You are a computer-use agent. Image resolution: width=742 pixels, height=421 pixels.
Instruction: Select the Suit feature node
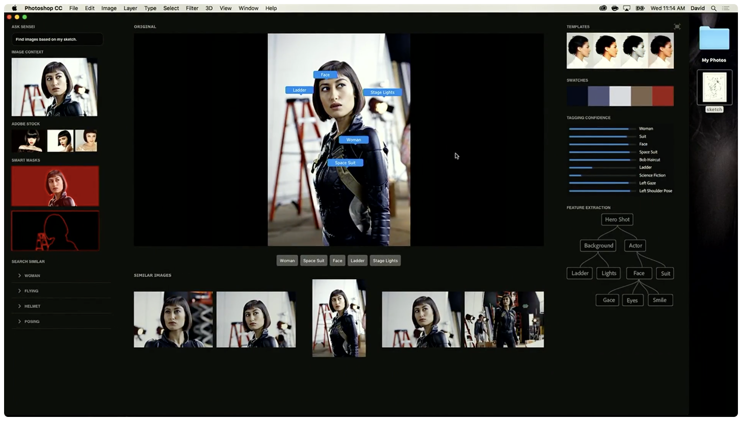(x=666, y=273)
